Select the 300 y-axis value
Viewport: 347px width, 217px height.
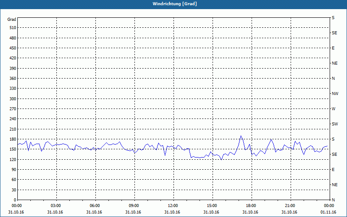[13, 99]
